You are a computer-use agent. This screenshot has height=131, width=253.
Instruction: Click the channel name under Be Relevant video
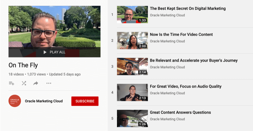167,67
